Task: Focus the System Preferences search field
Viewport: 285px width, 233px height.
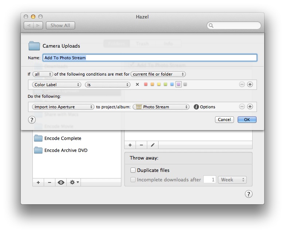Action: click(234, 25)
